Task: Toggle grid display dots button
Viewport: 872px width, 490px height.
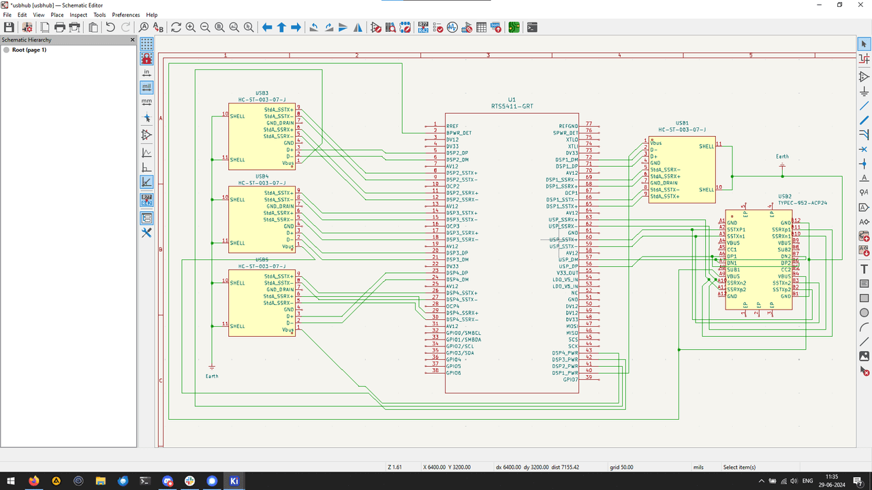Action: [146, 44]
